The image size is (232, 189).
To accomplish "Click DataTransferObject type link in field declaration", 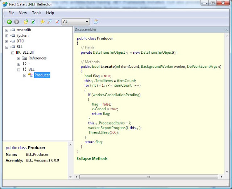I will click(109, 53).
